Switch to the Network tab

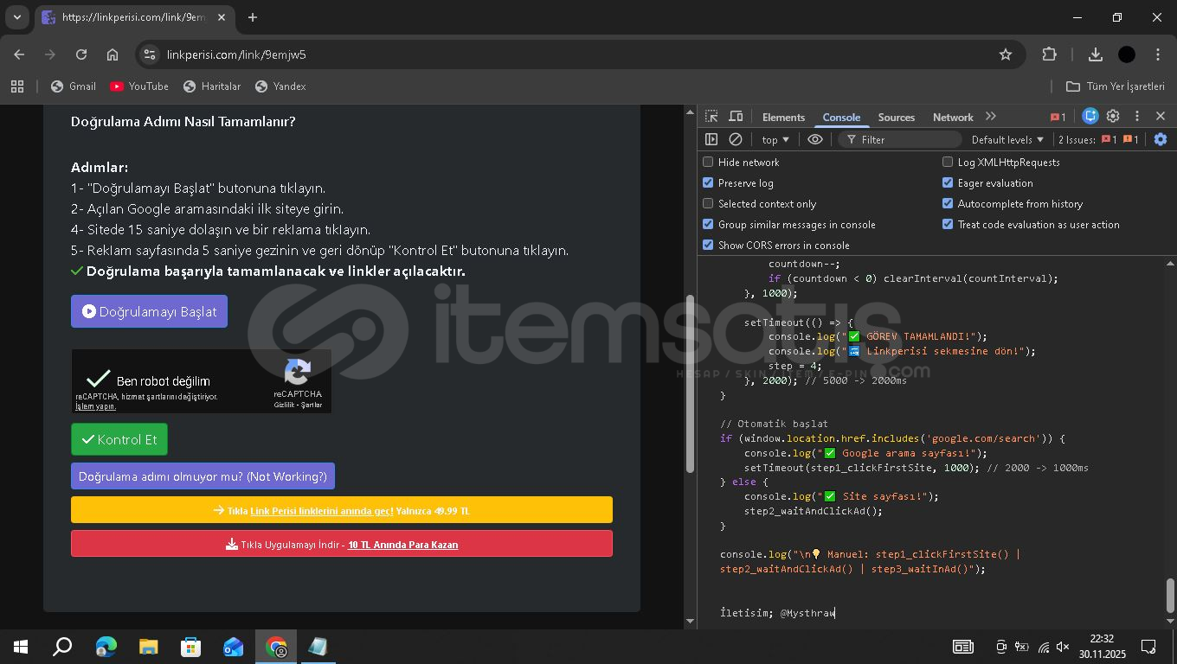point(953,118)
